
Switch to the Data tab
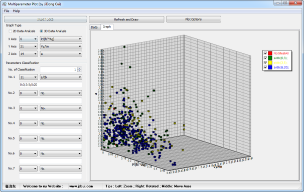pos(94,27)
